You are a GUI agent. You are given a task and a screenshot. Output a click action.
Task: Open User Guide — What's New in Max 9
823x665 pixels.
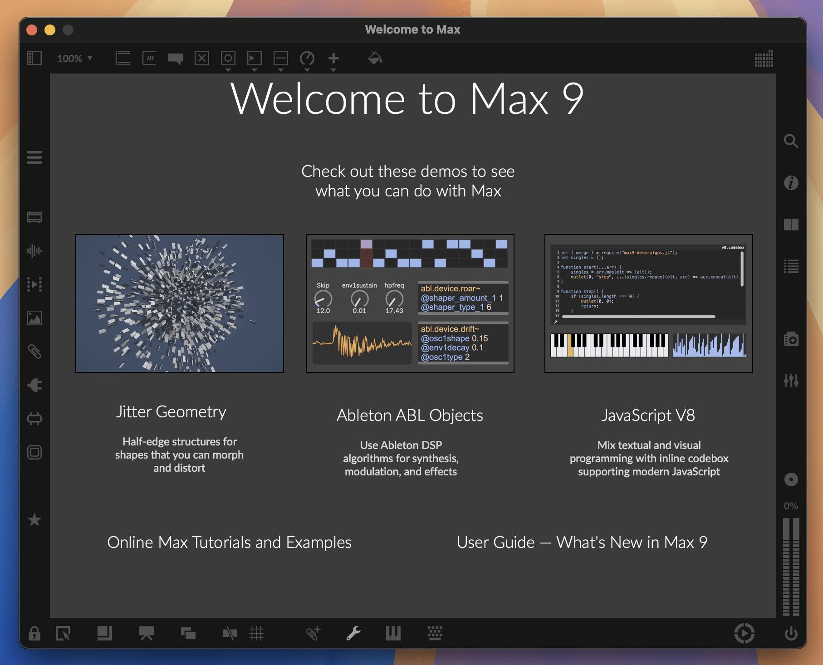coord(583,543)
